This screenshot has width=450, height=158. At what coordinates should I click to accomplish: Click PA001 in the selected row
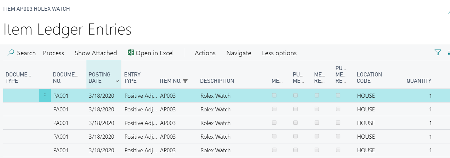click(x=61, y=96)
